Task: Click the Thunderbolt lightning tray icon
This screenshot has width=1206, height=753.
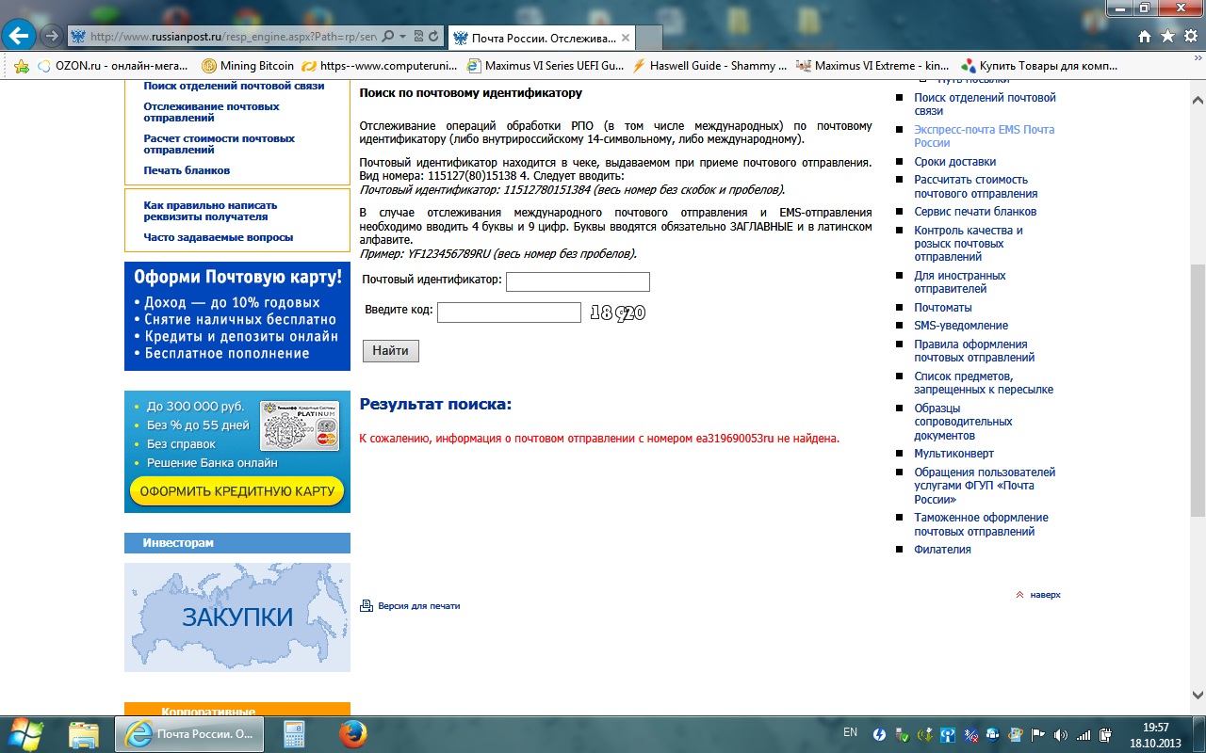Action: [879, 734]
